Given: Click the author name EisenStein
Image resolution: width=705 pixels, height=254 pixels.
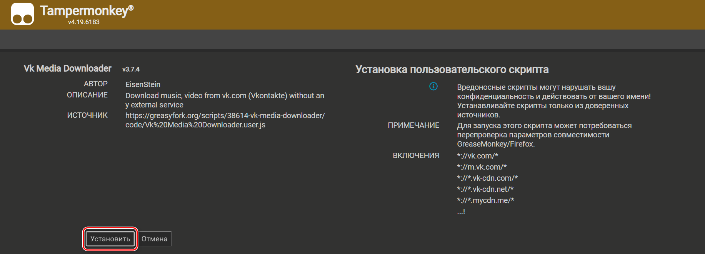Looking at the screenshot, I should 143,84.
